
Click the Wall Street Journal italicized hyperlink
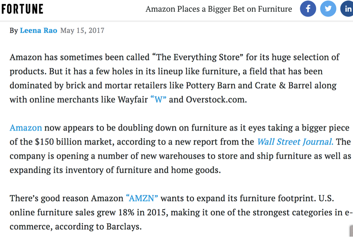(295, 142)
